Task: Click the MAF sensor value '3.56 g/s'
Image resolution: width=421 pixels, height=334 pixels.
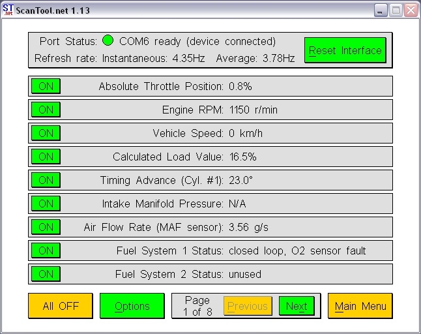Action: [x=248, y=227]
